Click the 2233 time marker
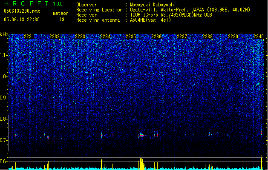 (x=80, y=36)
